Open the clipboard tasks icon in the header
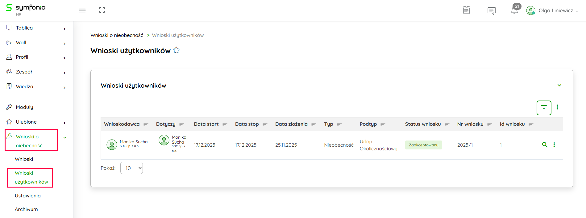Viewport: 586px width, 218px height. pyautogui.click(x=466, y=10)
